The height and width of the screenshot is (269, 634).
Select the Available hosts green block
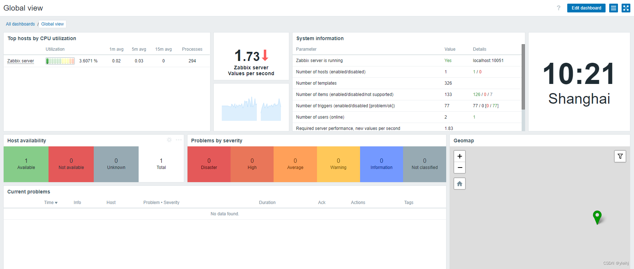point(26,164)
